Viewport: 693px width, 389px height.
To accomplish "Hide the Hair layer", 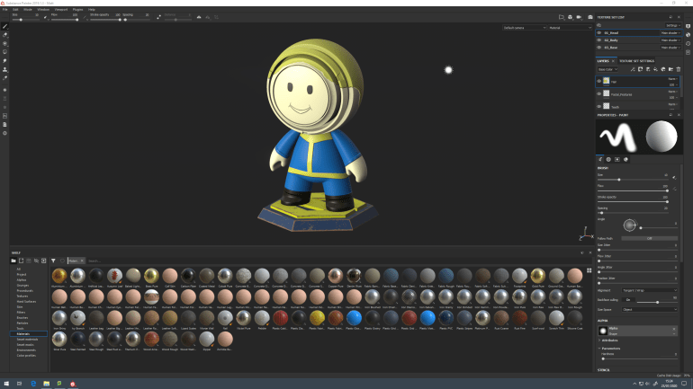I will (599, 81).
